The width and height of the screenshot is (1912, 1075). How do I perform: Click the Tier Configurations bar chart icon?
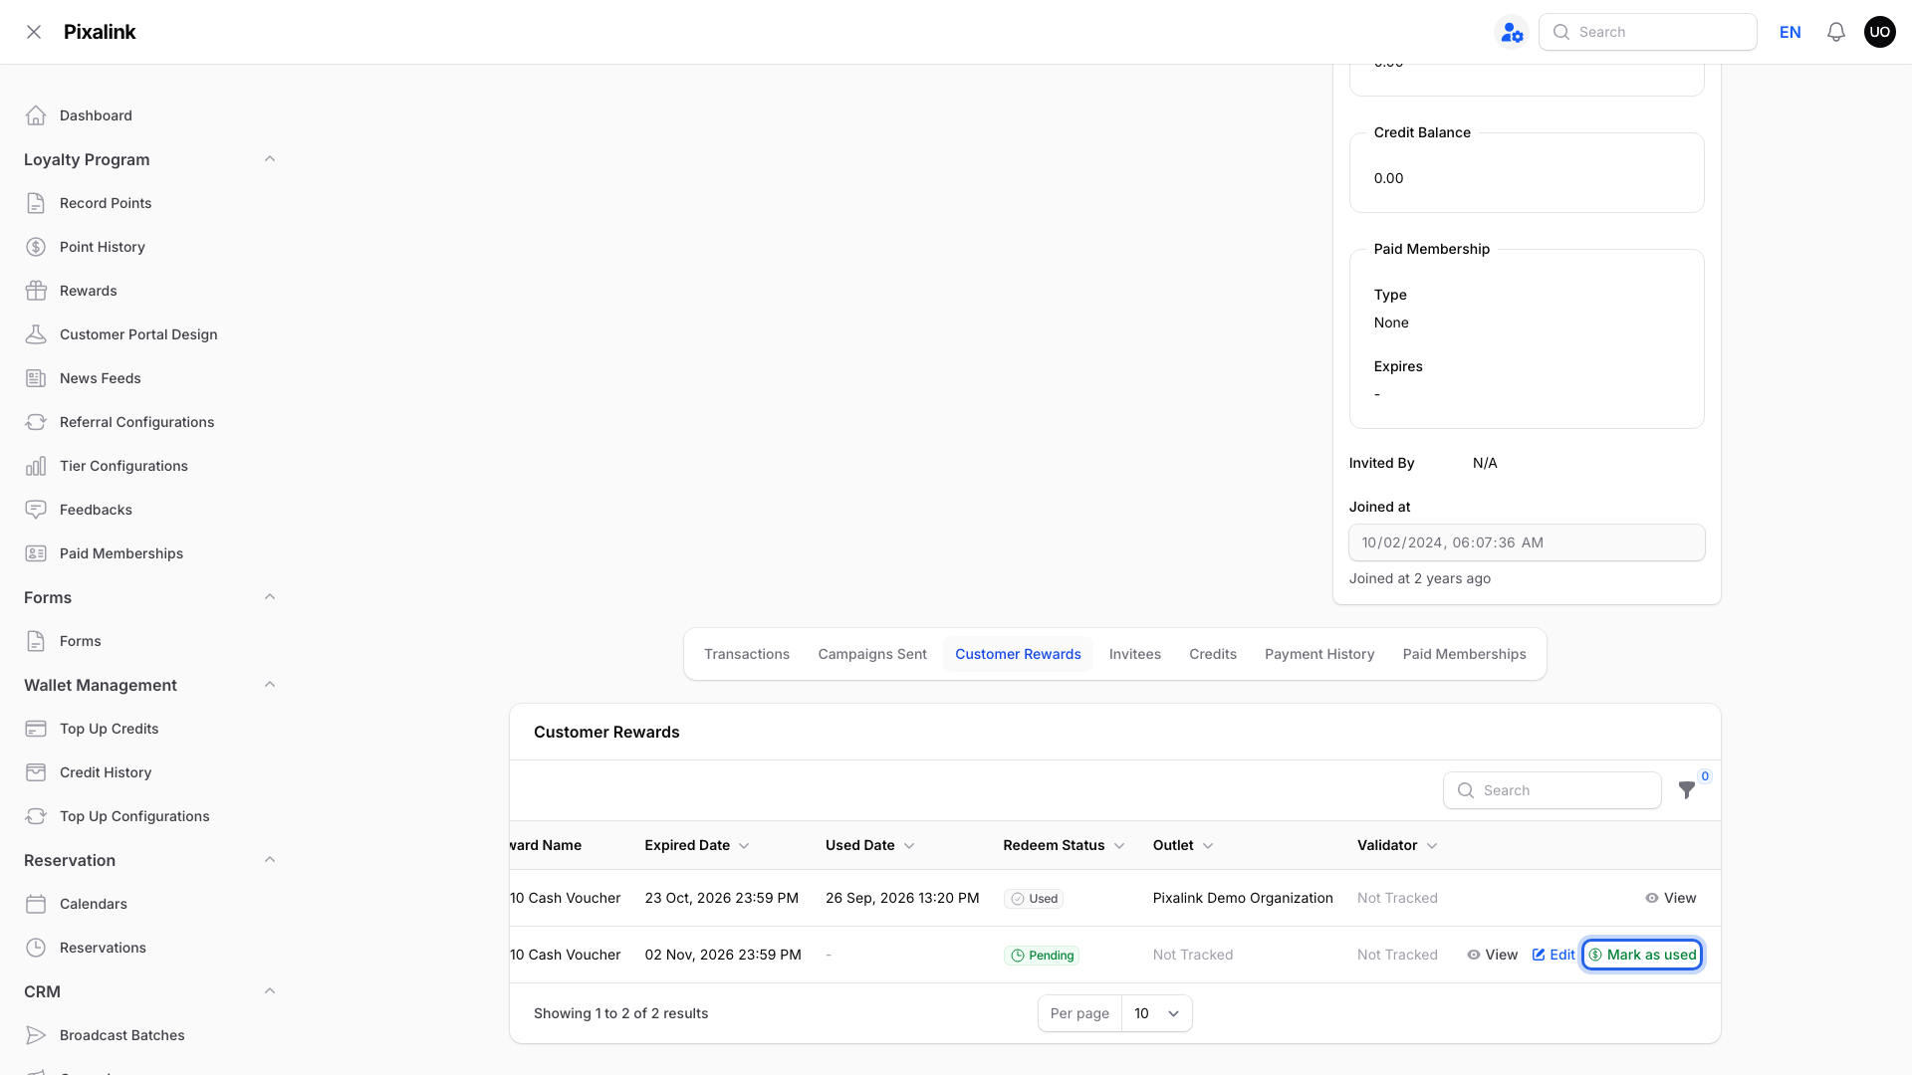[36, 466]
